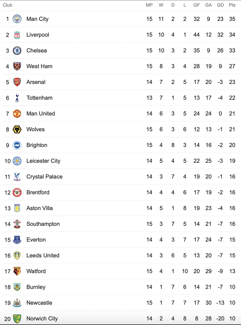This screenshot has width=241, height=325.
Task: Click the Tottenham cockerel logo
Action: coord(17,98)
